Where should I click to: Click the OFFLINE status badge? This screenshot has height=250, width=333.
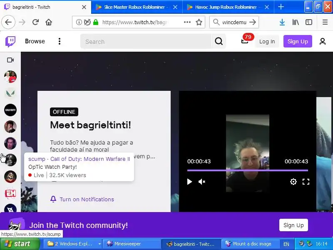tap(64, 112)
